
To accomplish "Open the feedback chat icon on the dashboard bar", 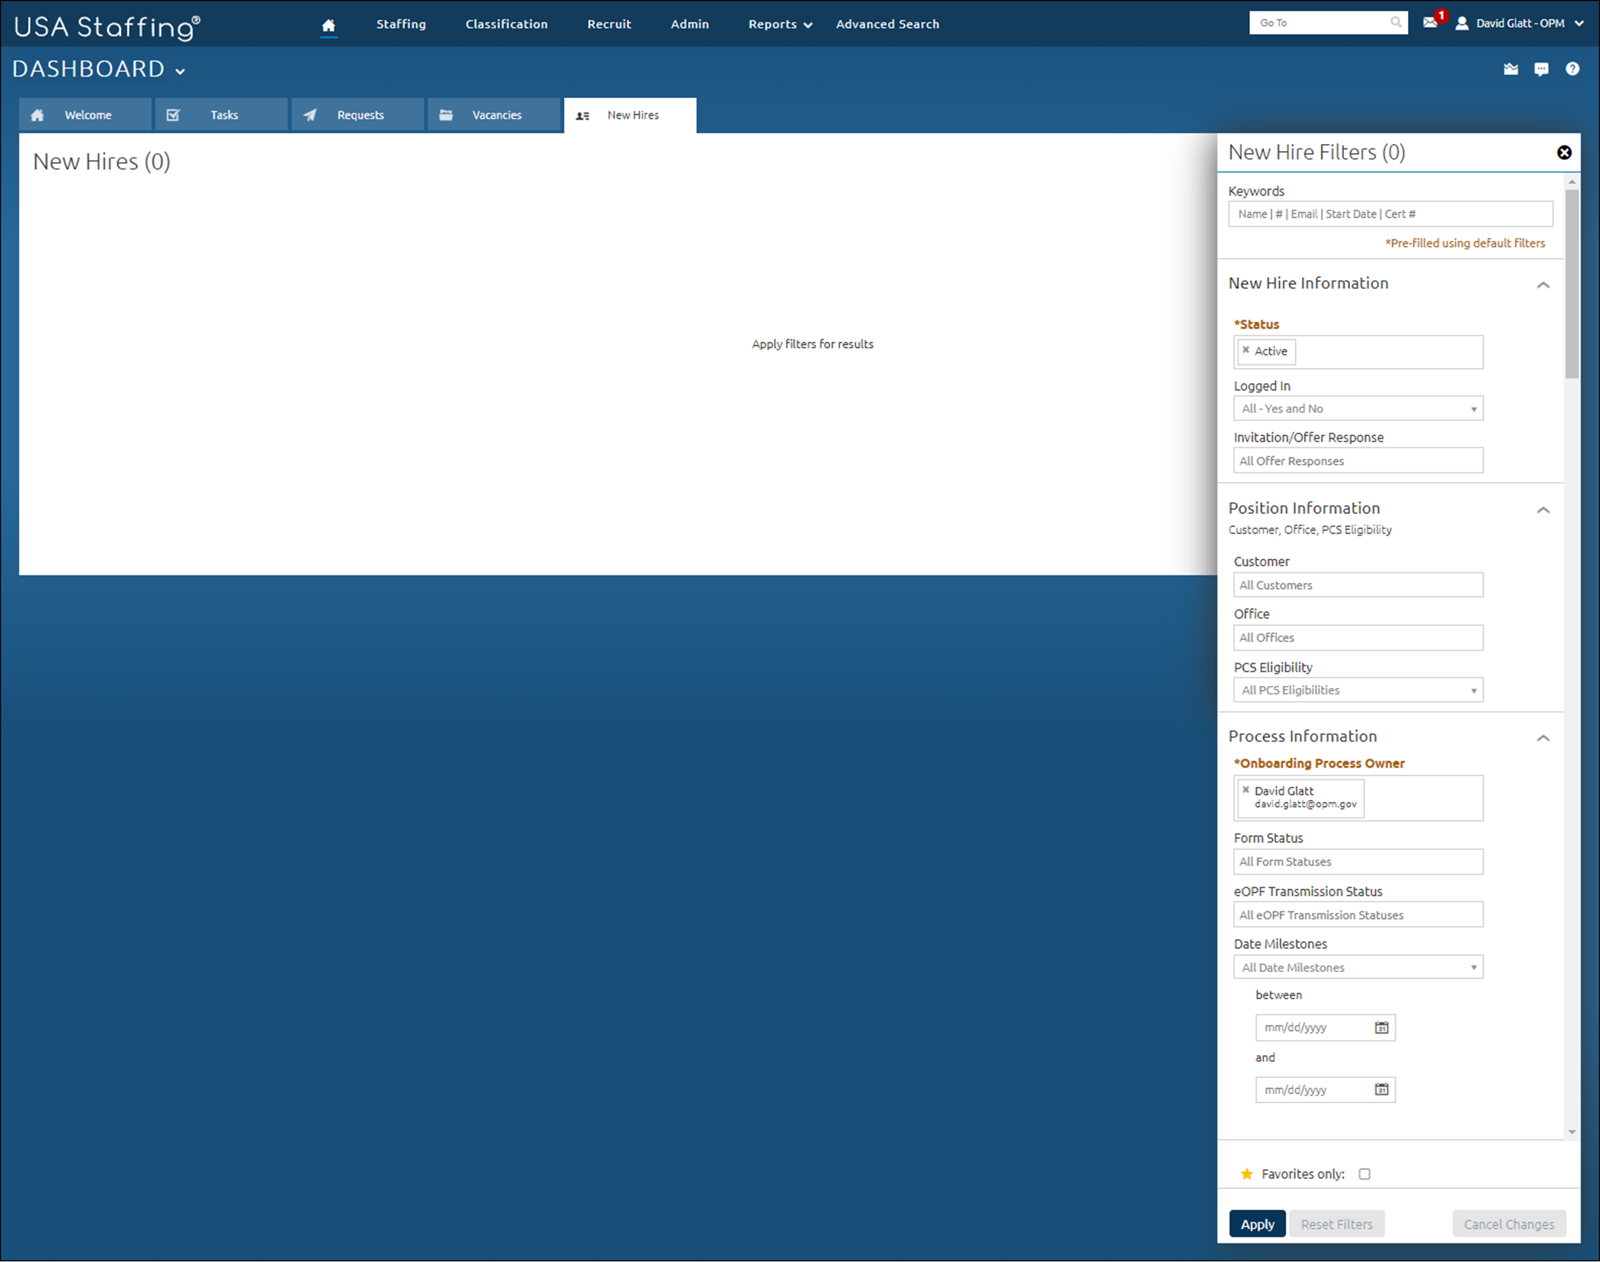I will (x=1541, y=68).
